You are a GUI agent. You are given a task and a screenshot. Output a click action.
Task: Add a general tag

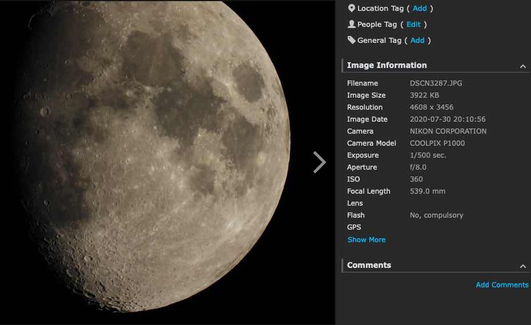coord(417,41)
